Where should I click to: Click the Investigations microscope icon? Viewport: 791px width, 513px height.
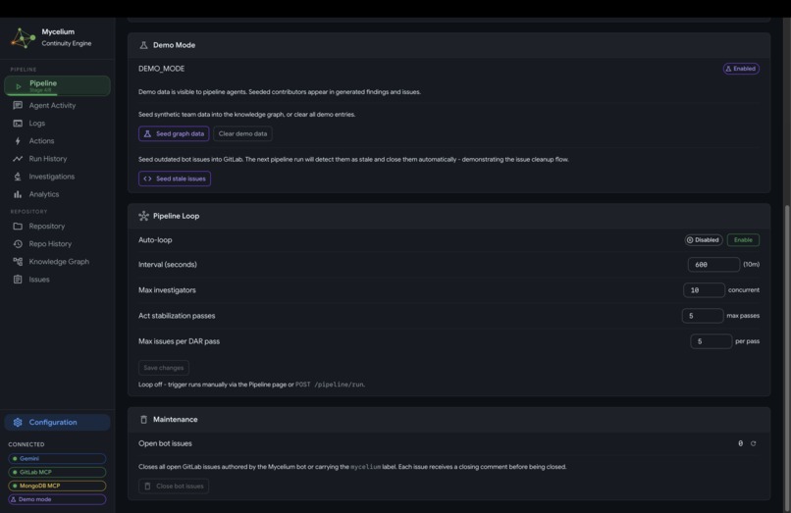click(x=18, y=177)
